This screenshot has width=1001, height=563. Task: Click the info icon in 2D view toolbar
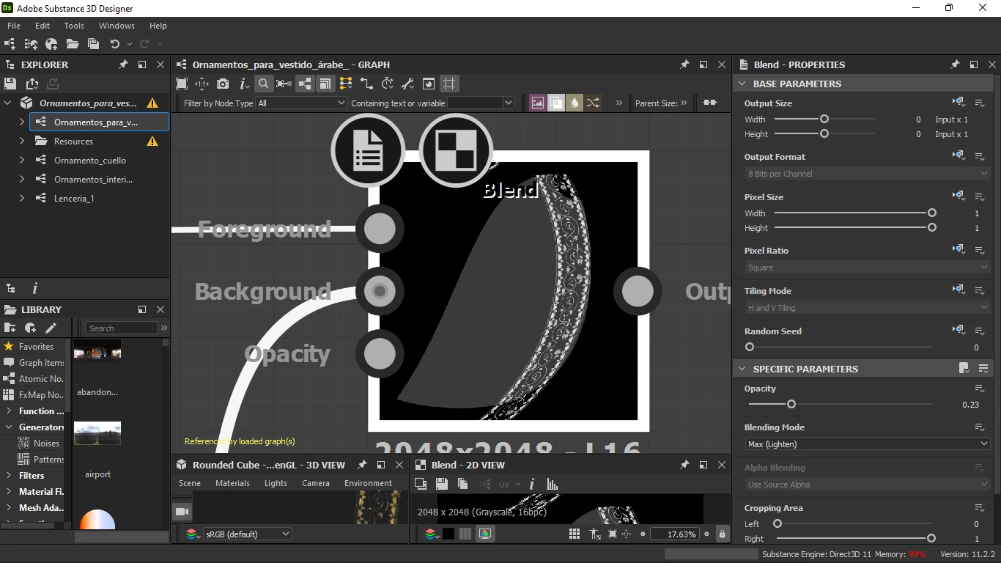[x=532, y=484]
